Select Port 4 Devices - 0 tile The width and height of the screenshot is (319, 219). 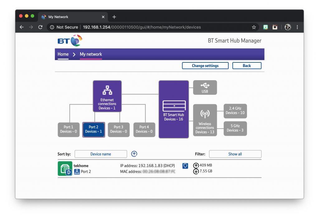point(144,129)
